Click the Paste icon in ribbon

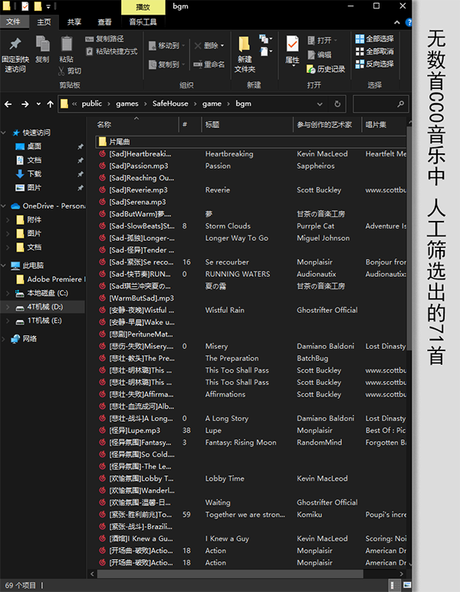click(x=67, y=45)
